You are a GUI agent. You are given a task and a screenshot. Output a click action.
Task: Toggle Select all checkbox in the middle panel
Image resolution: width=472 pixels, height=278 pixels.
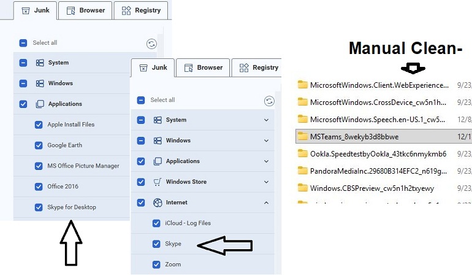(141, 100)
